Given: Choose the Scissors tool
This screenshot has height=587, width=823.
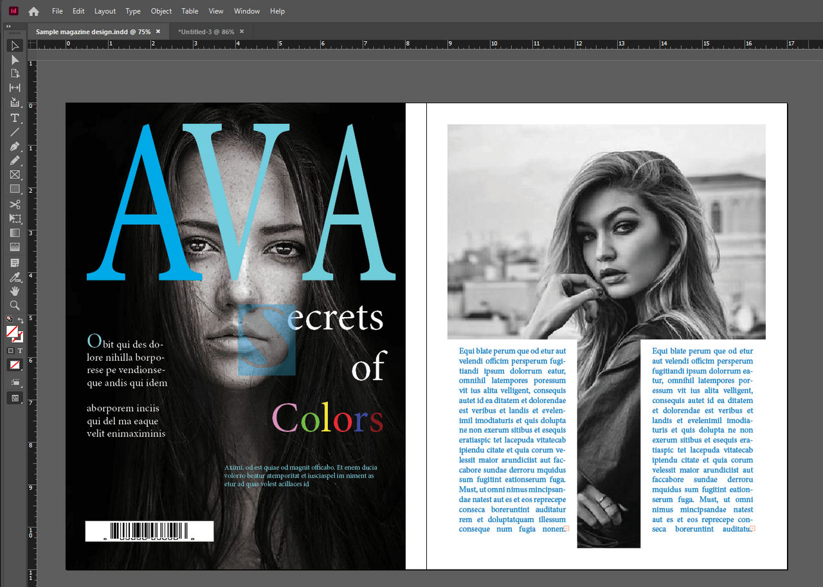Looking at the screenshot, I should (14, 204).
